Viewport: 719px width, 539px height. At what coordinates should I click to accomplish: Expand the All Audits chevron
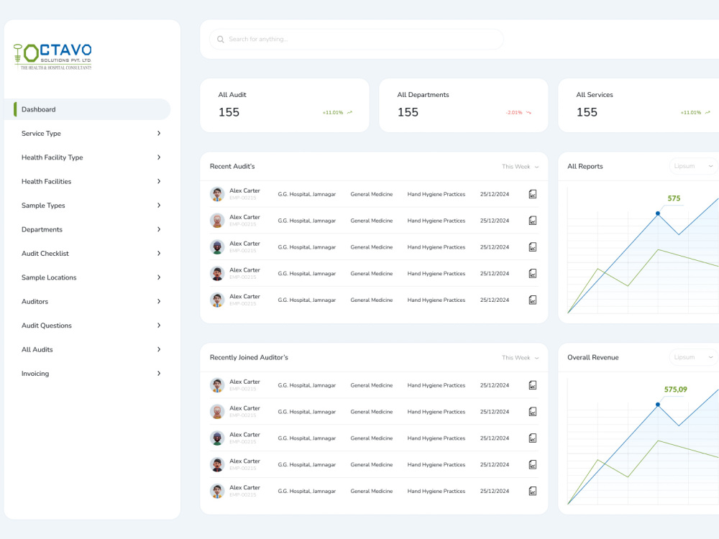tap(159, 349)
